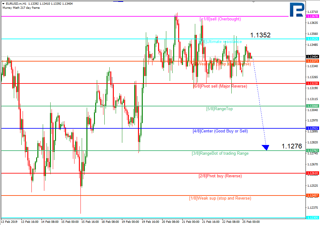Select the '[6/8]Pivot sell (Major Reverse)' label

coord(220,86)
